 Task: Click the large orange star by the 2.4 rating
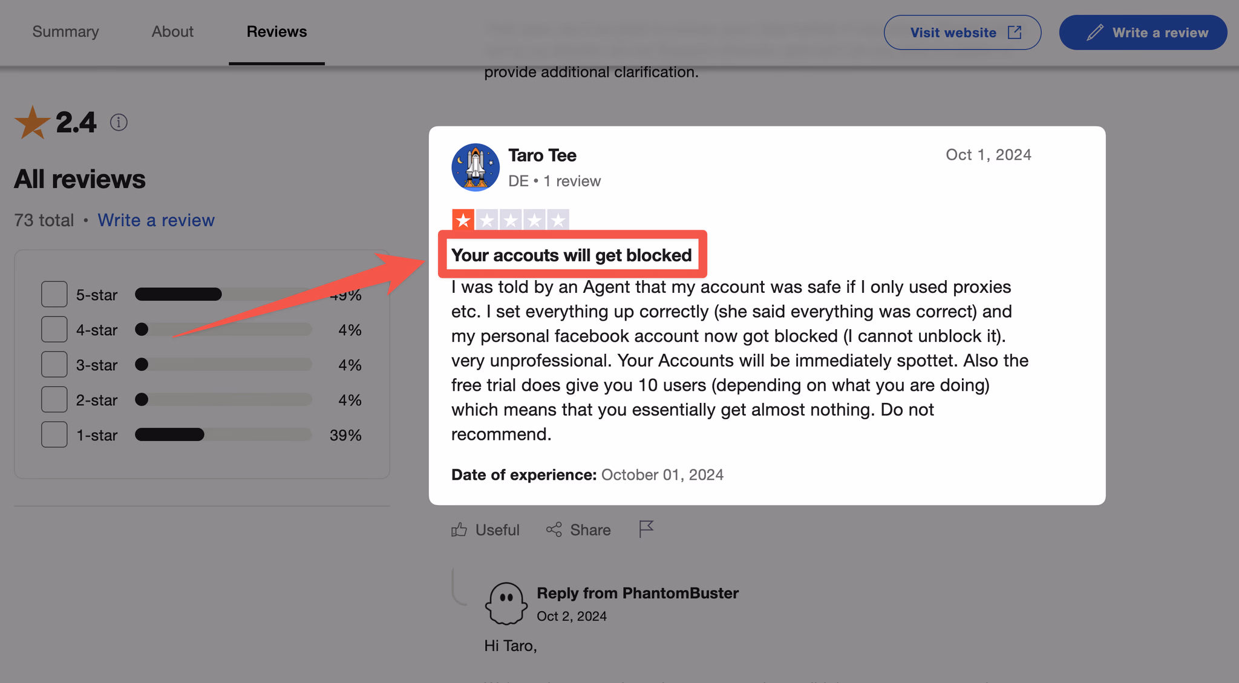click(x=32, y=123)
